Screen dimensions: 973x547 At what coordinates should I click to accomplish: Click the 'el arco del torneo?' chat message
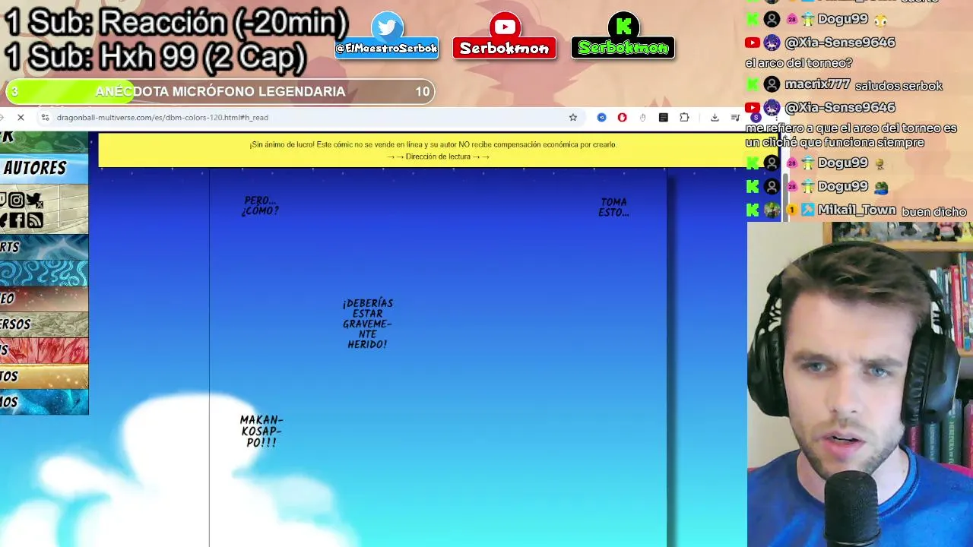click(799, 63)
